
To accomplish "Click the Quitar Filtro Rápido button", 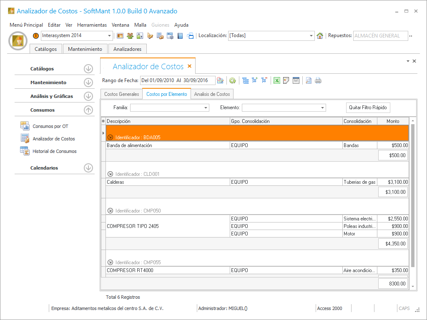I will point(368,107).
